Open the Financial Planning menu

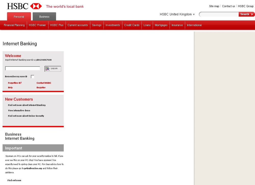point(14,25)
